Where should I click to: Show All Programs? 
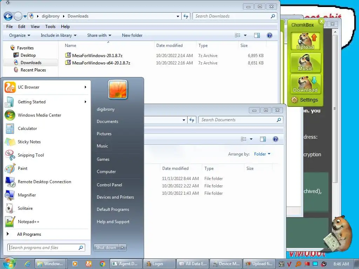29,234
